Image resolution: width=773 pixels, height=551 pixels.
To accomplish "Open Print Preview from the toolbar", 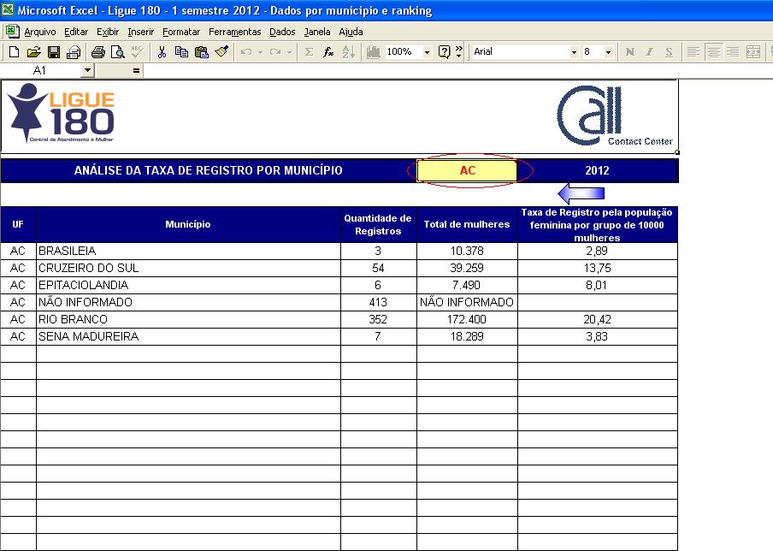I will click(118, 52).
